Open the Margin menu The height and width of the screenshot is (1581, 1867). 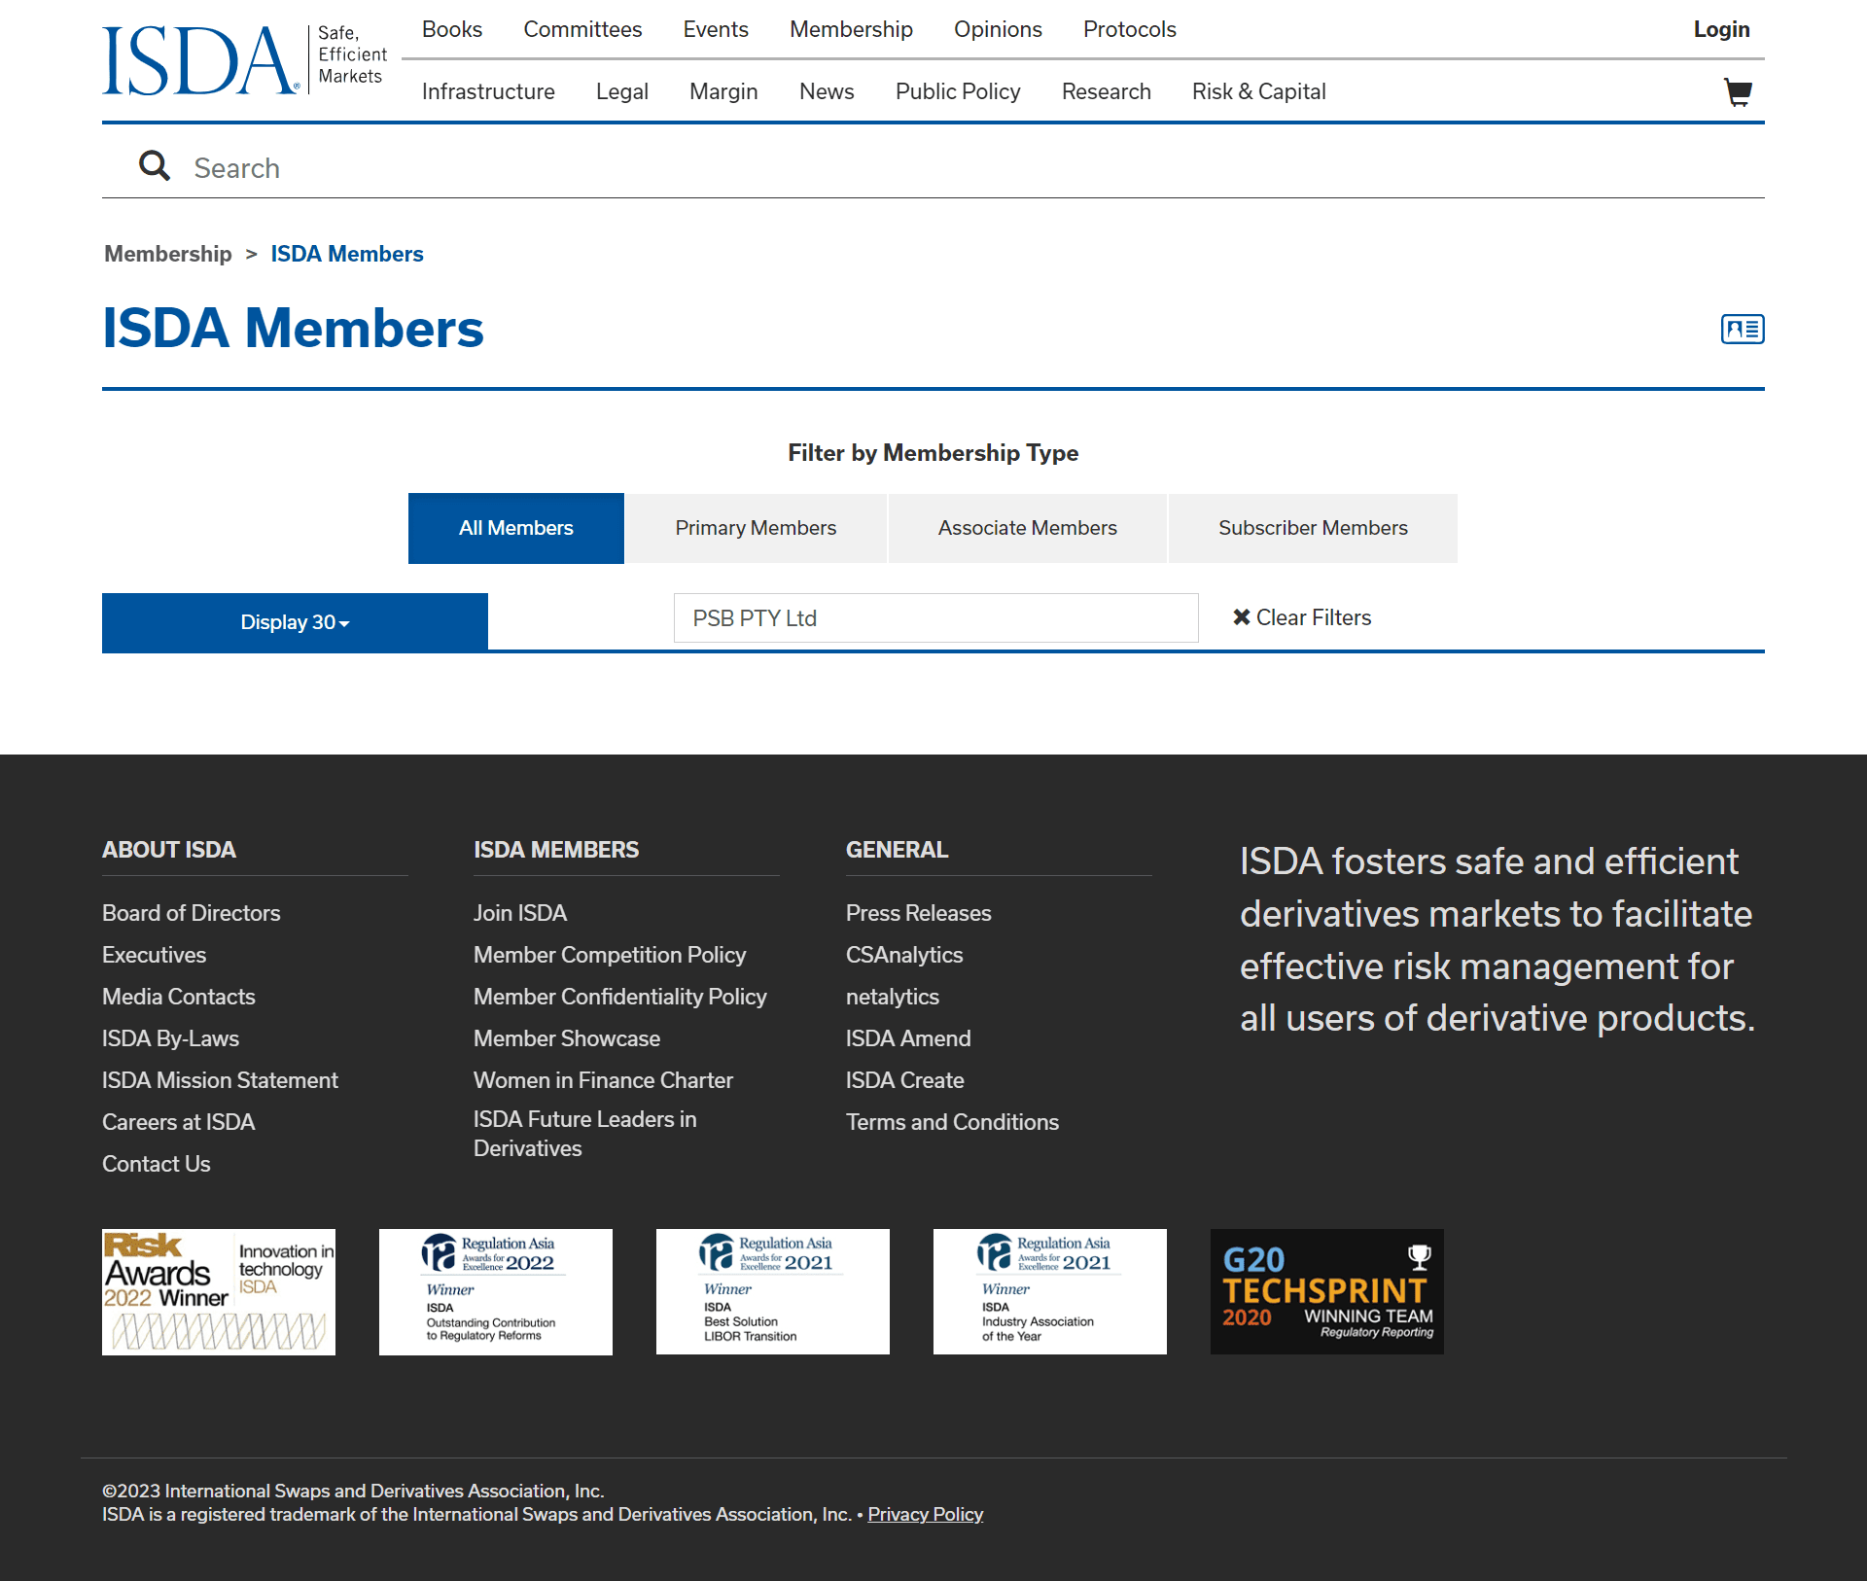(x=723, y=91)
